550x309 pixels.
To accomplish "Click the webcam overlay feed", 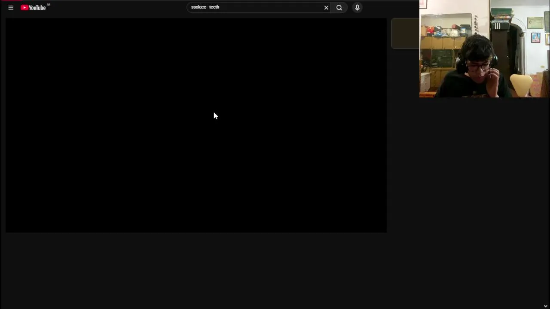I will point(484,48).
